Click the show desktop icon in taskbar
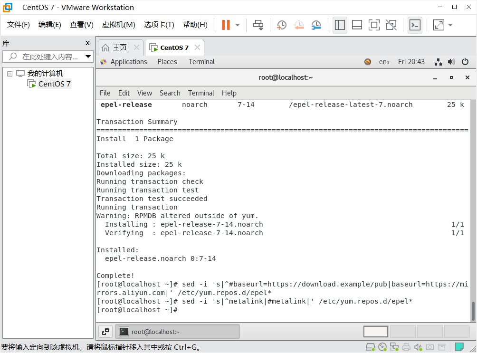Screen dimensions: 477x353 pyautogui.click(x=105, y=332)
